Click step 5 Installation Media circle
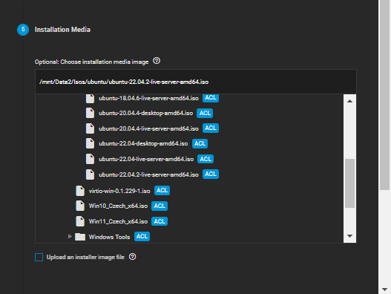Image resolution: width=391 pixels, height=294 pixels. click(x=23, y=30)
